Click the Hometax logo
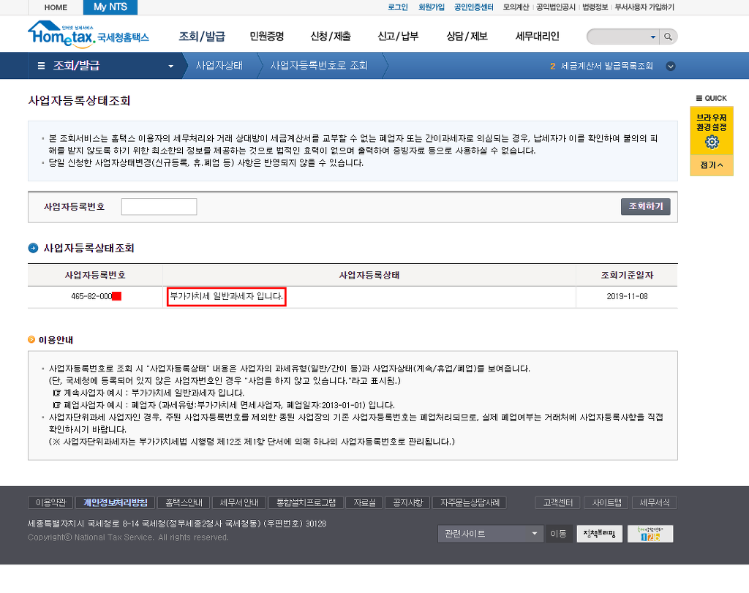749x593 pixels. click(x=89, y=34)
